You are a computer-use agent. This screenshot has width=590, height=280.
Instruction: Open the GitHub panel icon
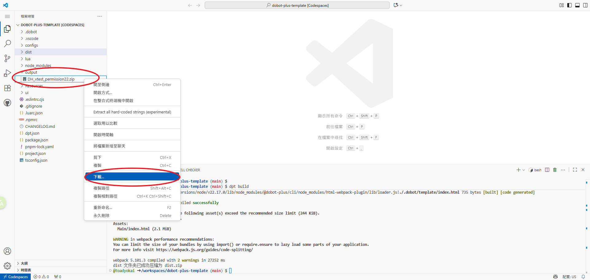7,103
